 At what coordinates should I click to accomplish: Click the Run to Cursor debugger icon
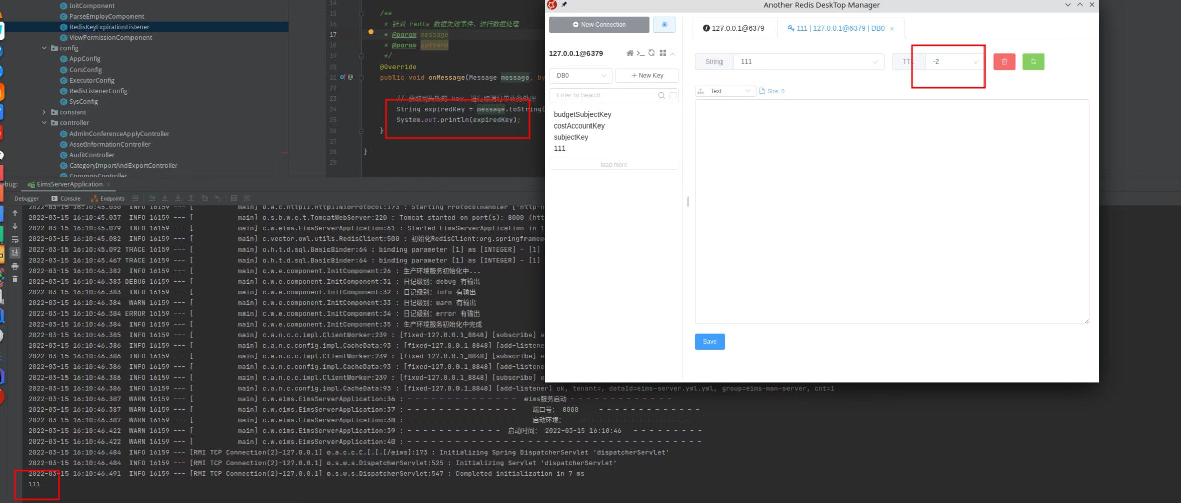coord(217,198)
